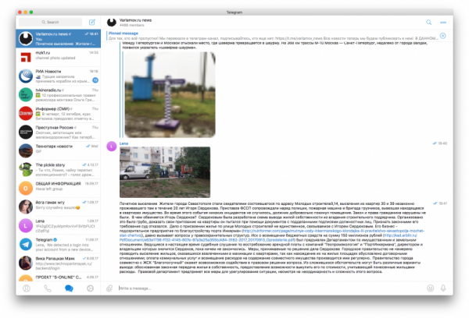Image resolution: width=469 pixels, height=318 pixels.
Task: Switch to the Chats tab icon
Action: [69, 288]
